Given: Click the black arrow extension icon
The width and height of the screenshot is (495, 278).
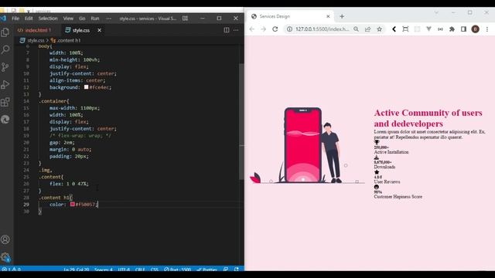Looking at the screenshot, I should [394, 29].
